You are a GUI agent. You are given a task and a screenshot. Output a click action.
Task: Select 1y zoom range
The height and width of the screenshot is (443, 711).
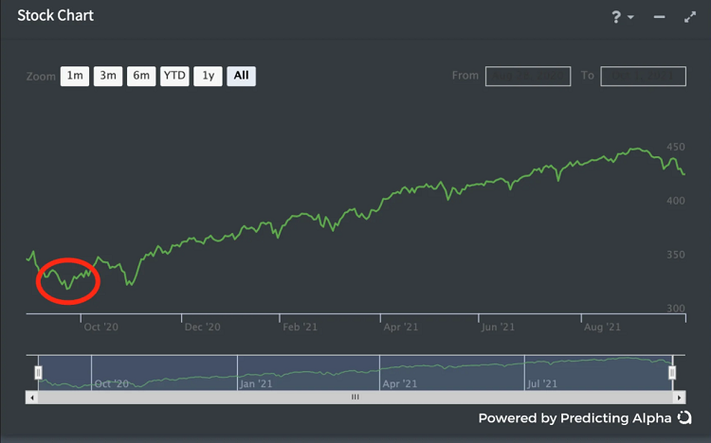point(209,76)
